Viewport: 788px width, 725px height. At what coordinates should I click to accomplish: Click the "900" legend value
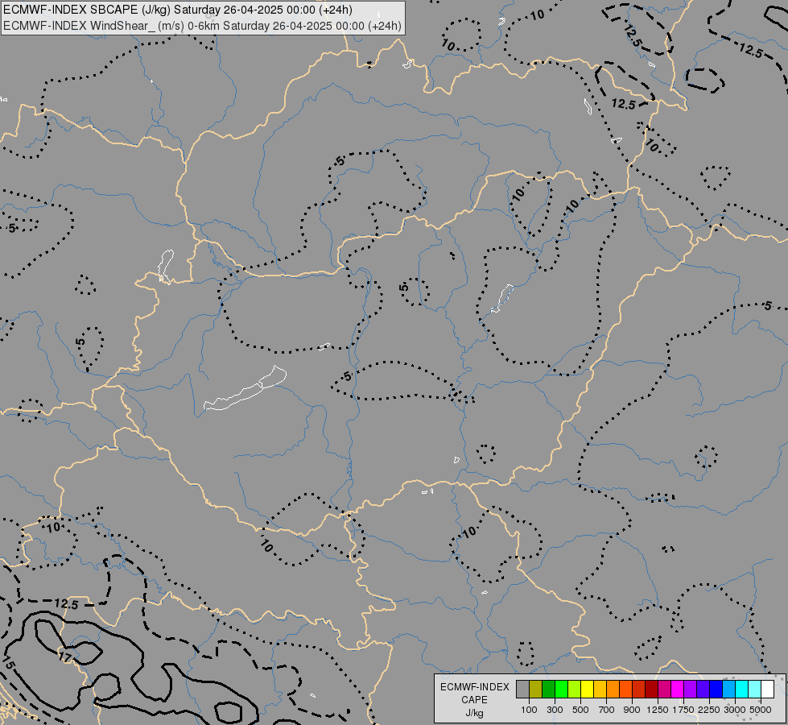(632, 710)
